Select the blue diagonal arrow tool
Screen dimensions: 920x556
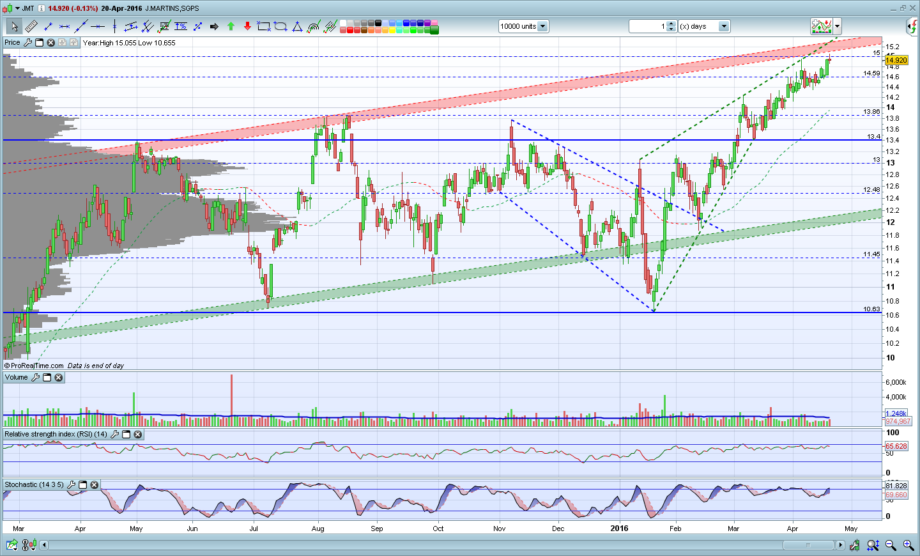(x=197, y=26)
